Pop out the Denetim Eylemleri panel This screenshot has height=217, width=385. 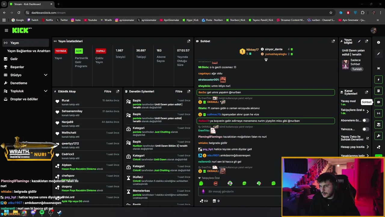[189, 91]
